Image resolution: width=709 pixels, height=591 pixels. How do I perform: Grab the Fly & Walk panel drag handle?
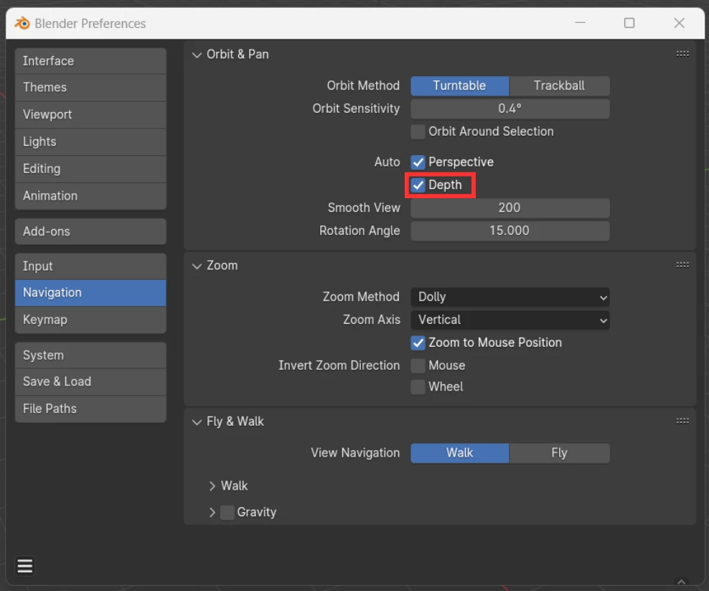click(682, 421)
